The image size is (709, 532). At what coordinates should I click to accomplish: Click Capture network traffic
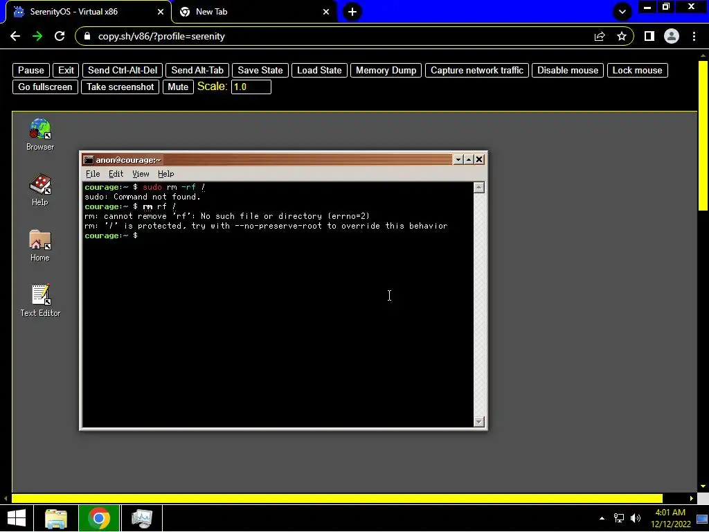coord(476,70)
